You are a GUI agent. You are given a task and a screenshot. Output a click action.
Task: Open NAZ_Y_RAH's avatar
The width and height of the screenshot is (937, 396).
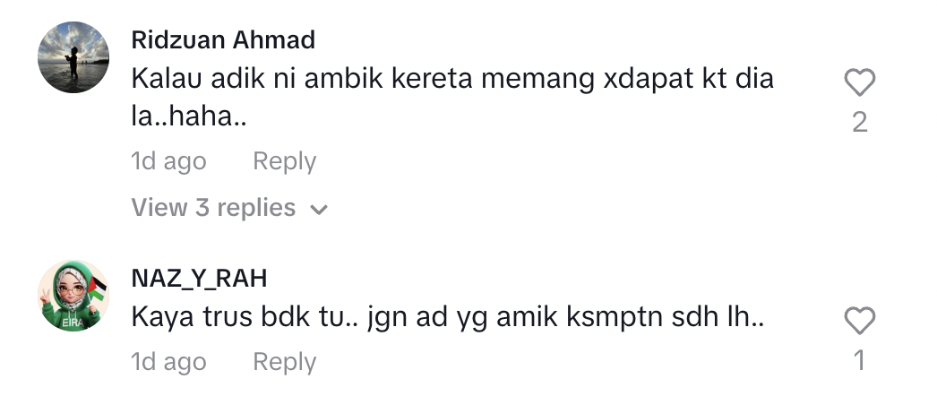coord(73,296)
